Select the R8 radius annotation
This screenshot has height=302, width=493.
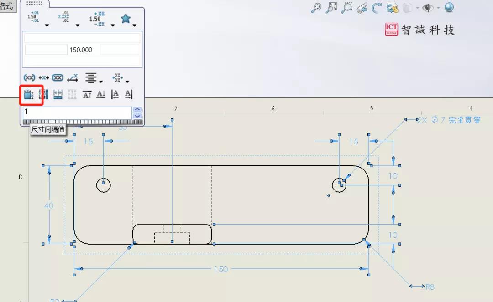pos(430,287)
